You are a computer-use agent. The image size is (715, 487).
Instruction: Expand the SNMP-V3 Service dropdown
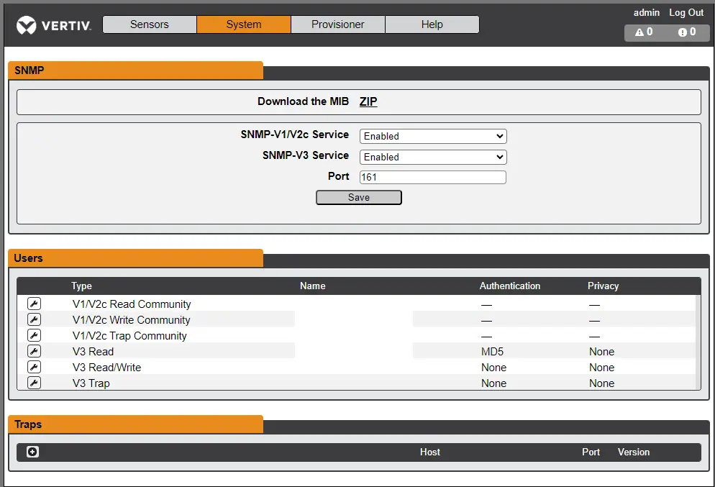pyautogui.click(x=432, y=157)
